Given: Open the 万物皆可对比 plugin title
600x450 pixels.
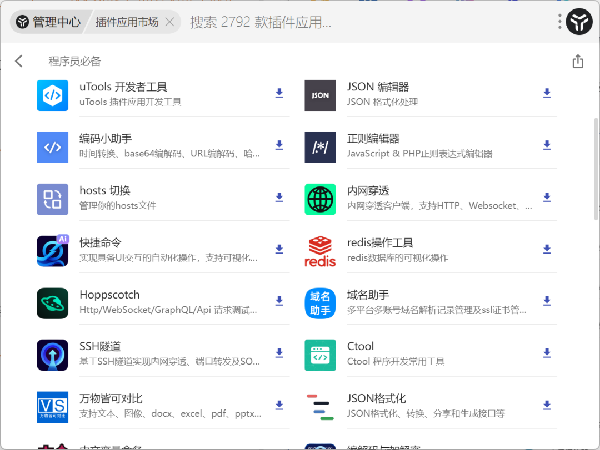Looking at the screenshot, I should point(111,399).
